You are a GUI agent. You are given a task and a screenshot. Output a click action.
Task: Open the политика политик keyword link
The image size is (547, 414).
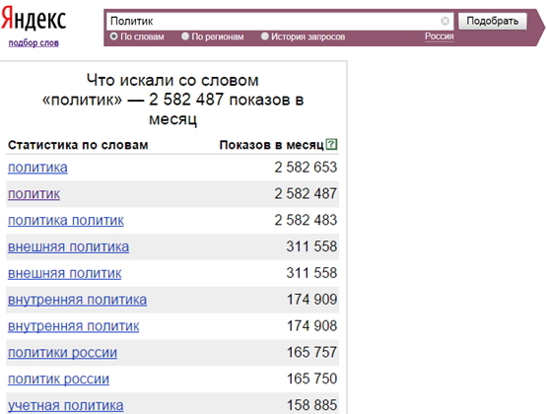point(66,221)
